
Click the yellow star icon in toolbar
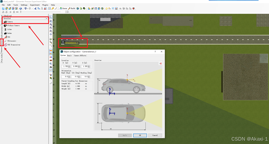pos(106,8)
